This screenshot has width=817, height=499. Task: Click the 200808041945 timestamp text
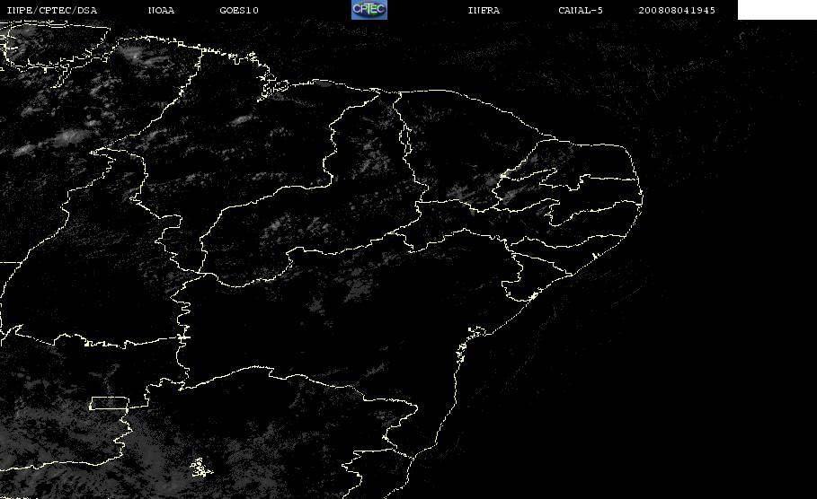677,11
